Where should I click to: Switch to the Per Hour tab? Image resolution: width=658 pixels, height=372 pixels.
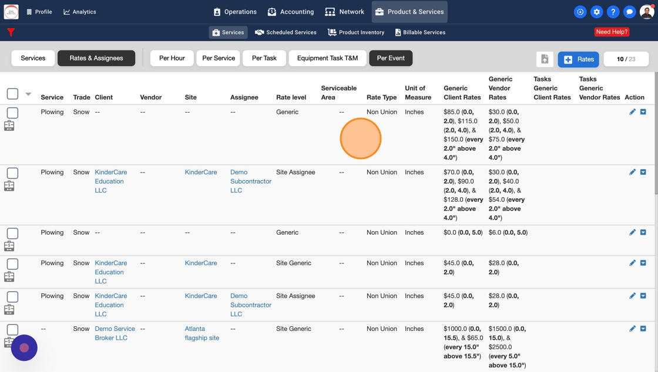(x=172, y=58)
